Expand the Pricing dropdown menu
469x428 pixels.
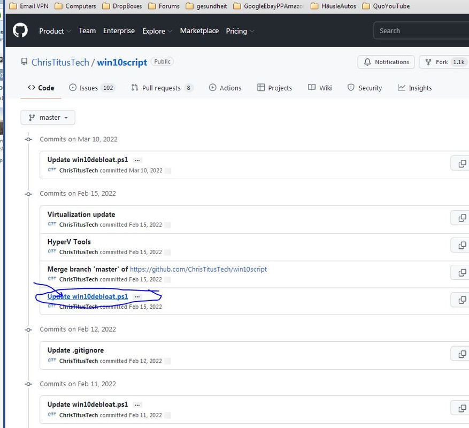pos(240,31)
